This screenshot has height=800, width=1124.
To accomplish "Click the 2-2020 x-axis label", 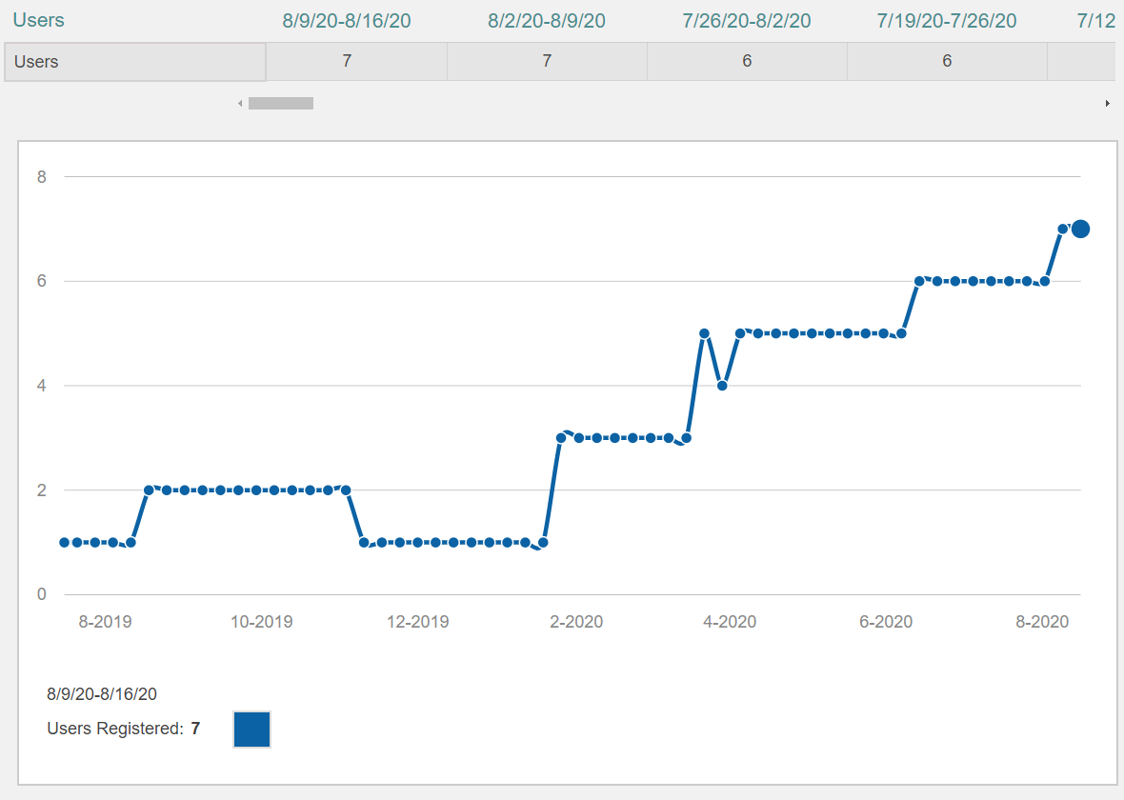I will (576, 622).
